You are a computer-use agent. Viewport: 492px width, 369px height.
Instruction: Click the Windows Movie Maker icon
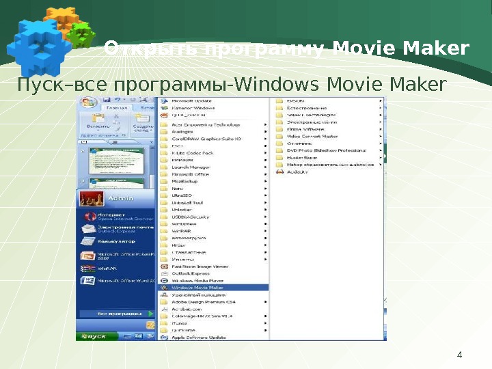click(164, 288)
